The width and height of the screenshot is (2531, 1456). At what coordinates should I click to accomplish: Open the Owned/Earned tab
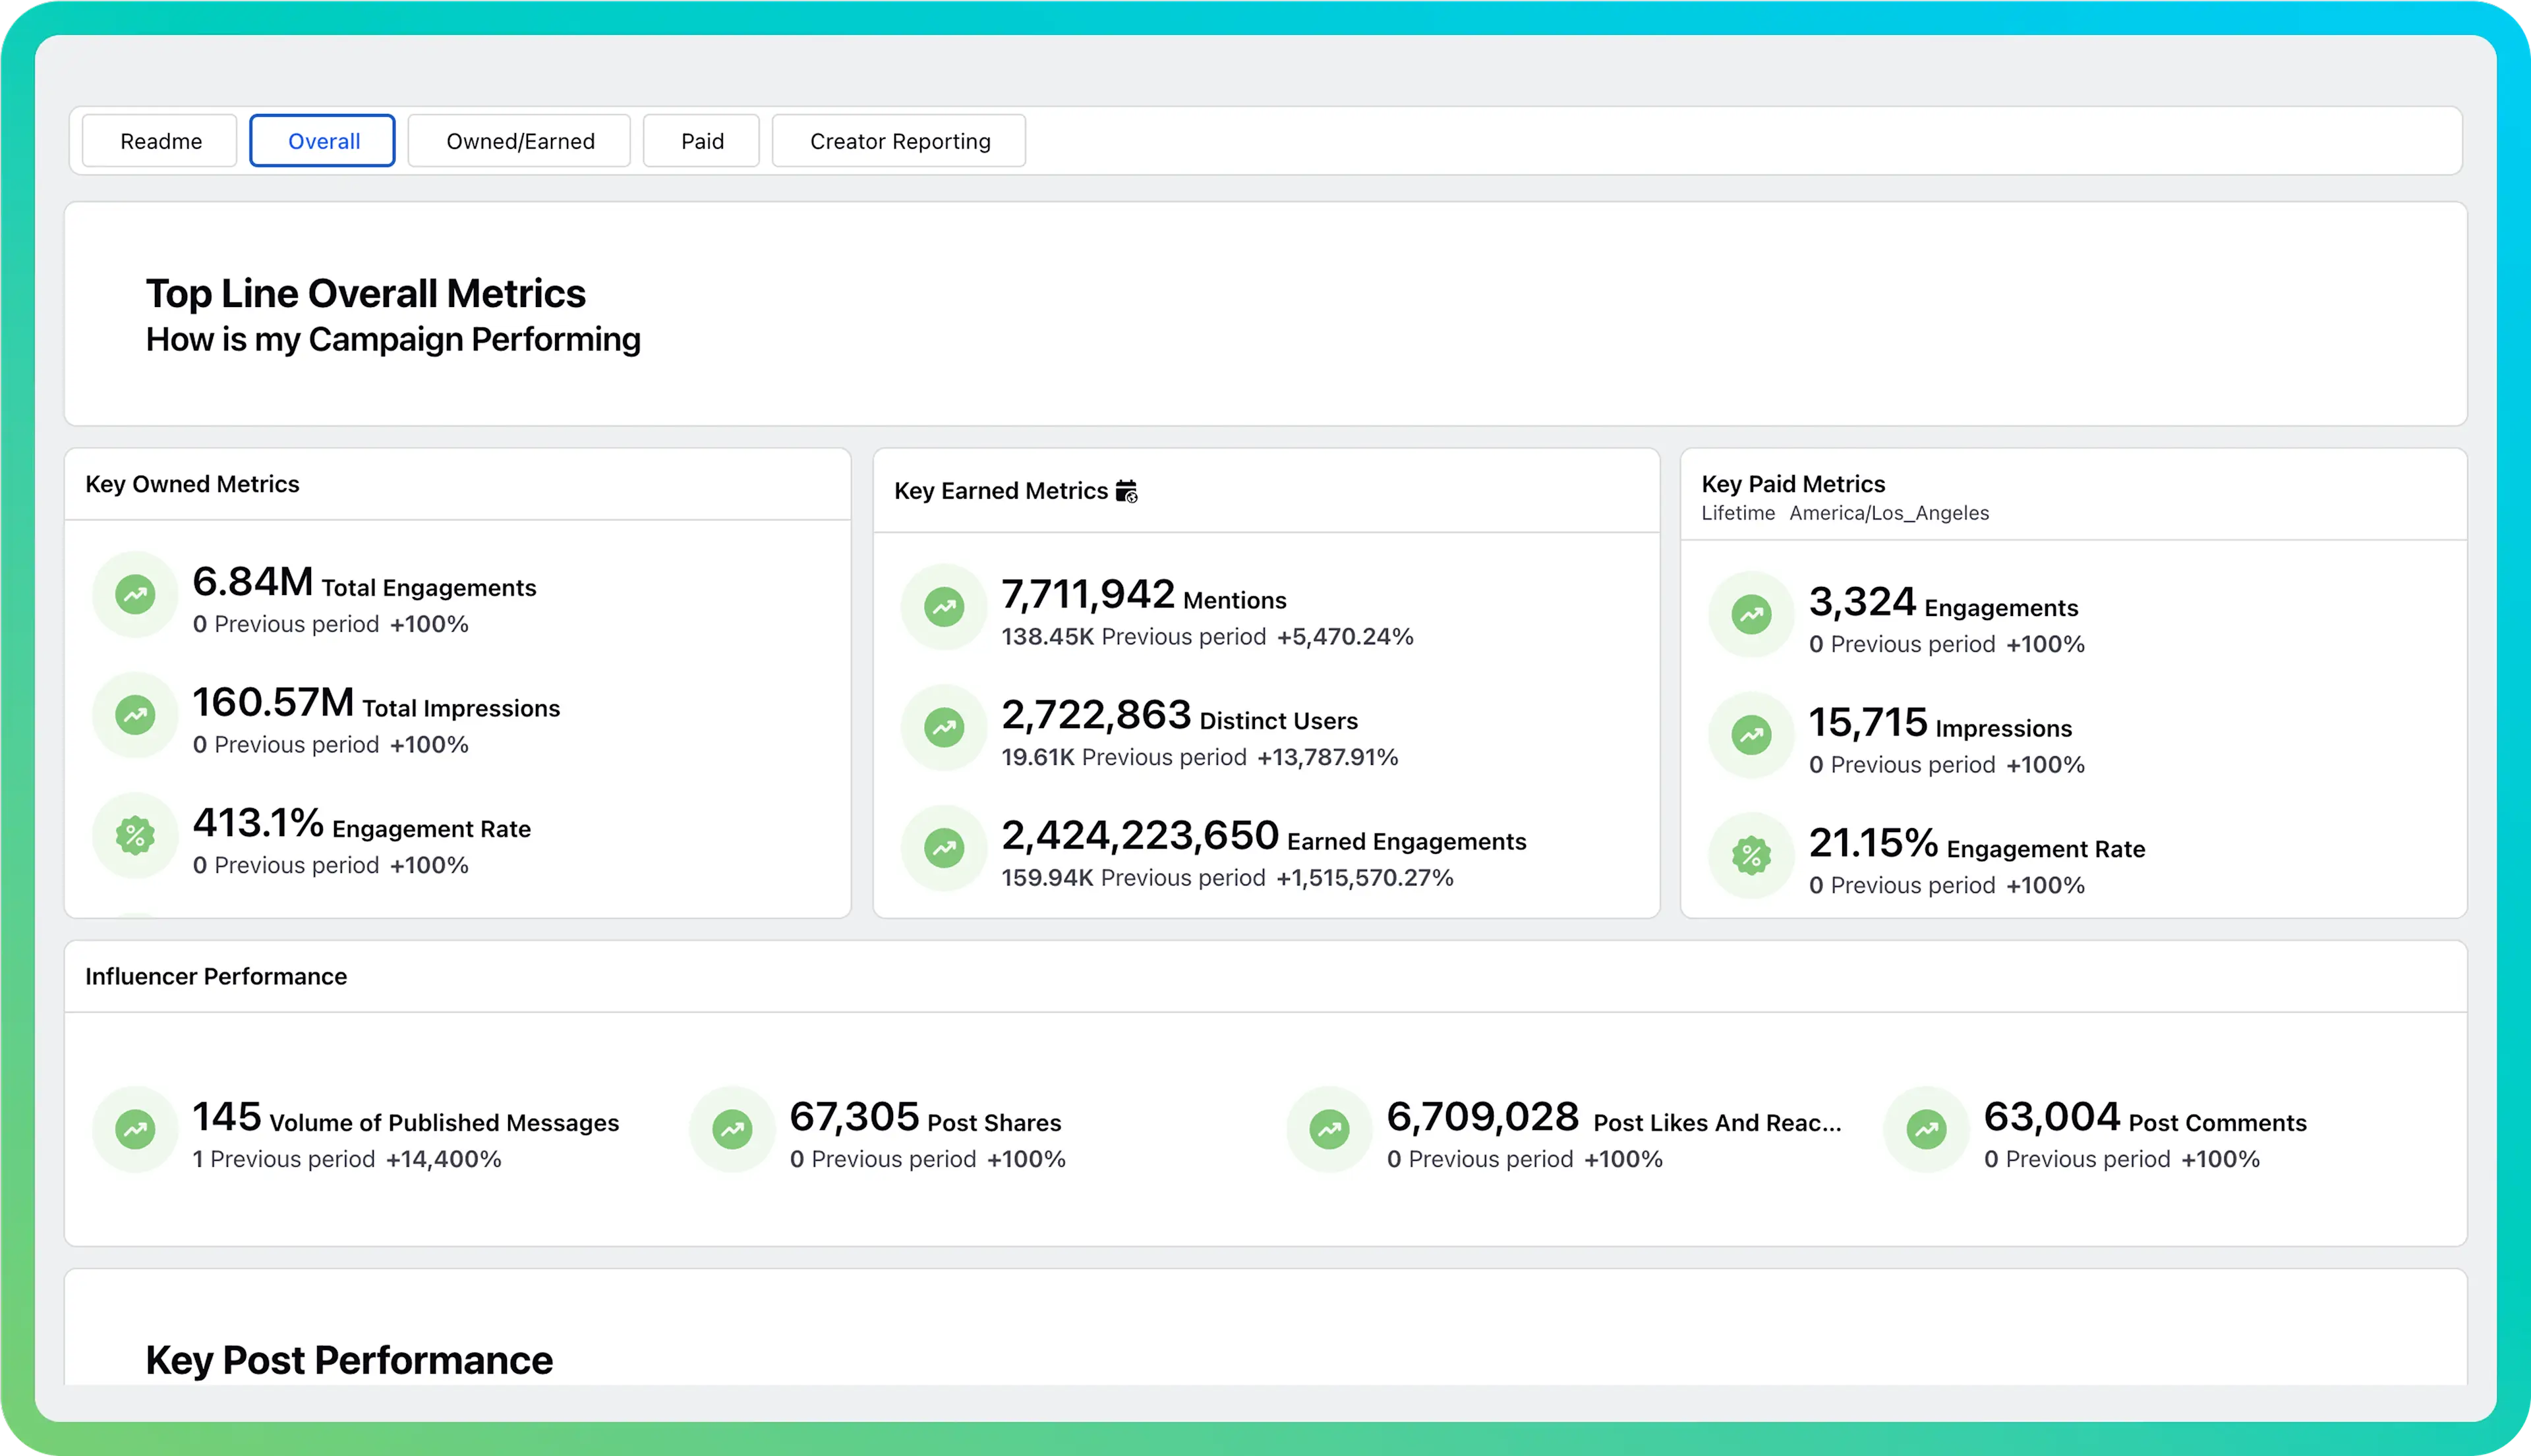point(519,140)
